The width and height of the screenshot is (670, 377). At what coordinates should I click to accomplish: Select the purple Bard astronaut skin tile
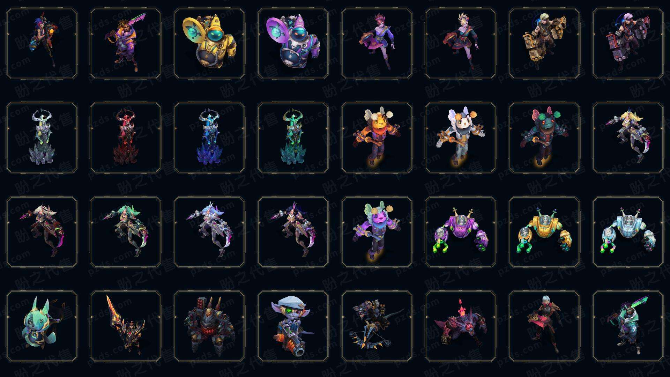click(293, 44)
